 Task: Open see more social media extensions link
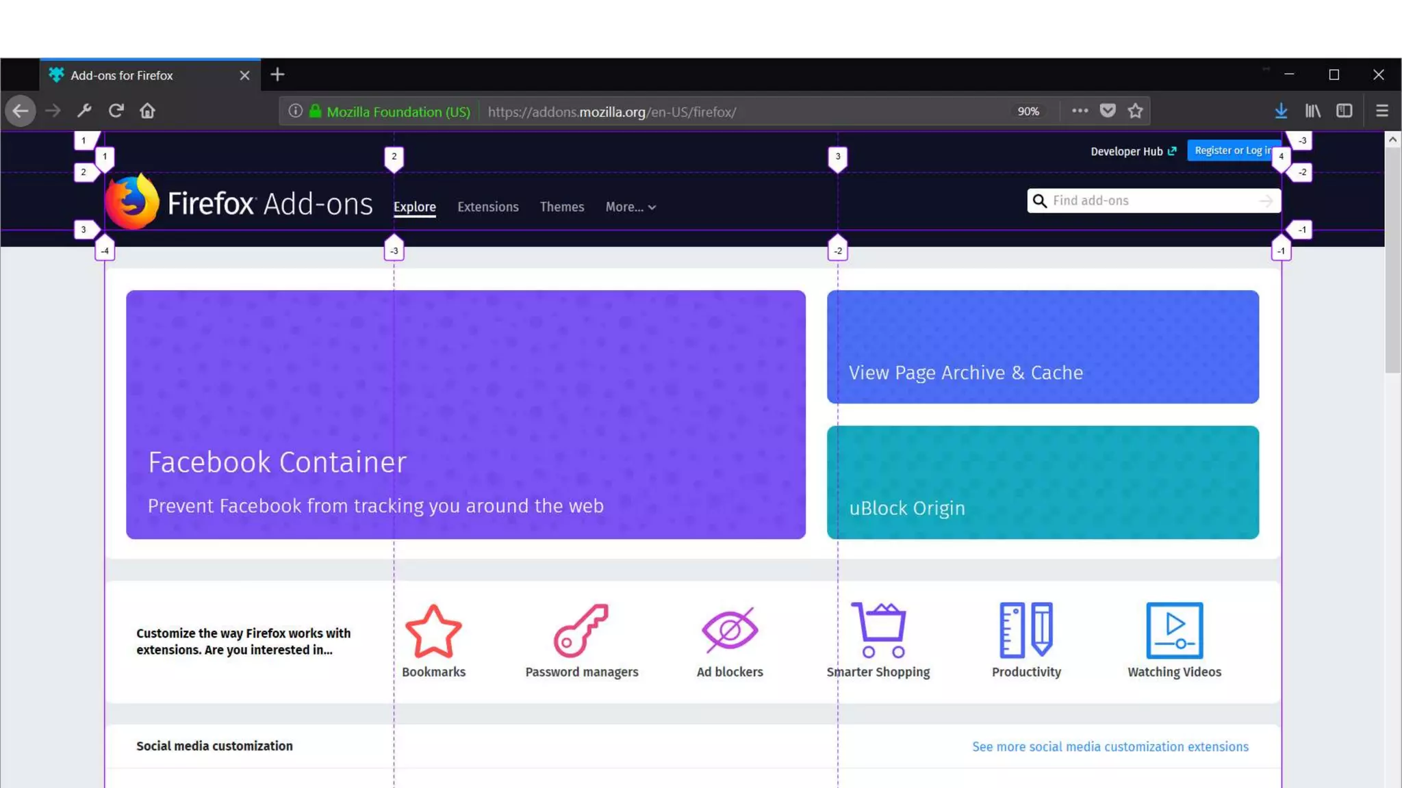click(1110, 747)
